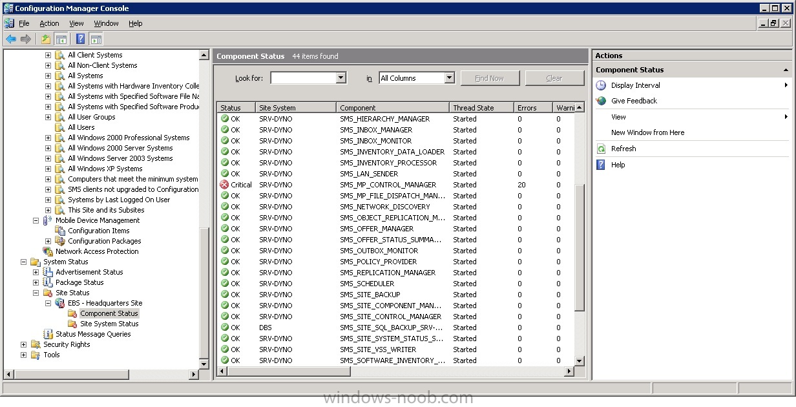
Task: Click the Find Now button
Action: (x=490, y=78)
